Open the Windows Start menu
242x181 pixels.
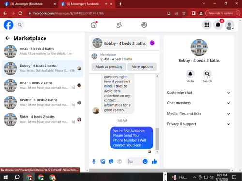pyautogui.click(x=6, y=177)
